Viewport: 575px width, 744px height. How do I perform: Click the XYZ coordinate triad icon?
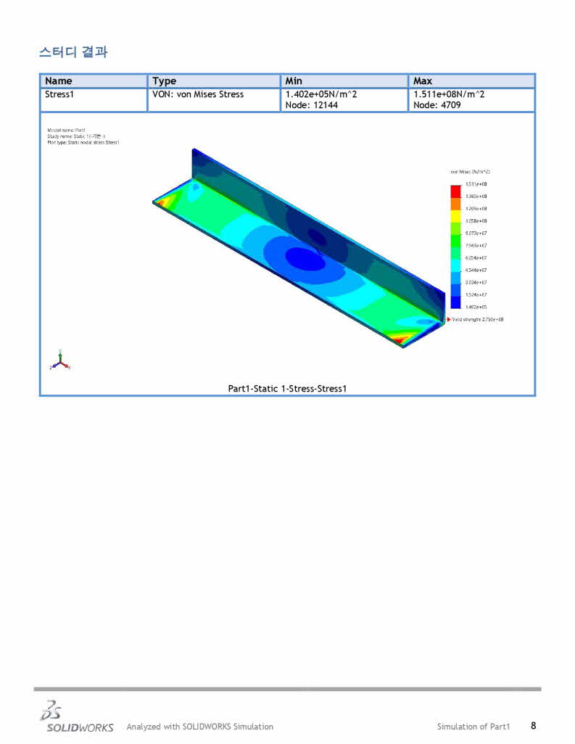click(60, 360)
